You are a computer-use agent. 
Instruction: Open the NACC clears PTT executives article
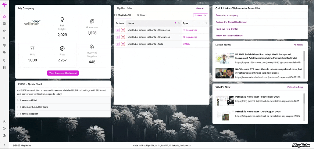(x=268, y=71)
